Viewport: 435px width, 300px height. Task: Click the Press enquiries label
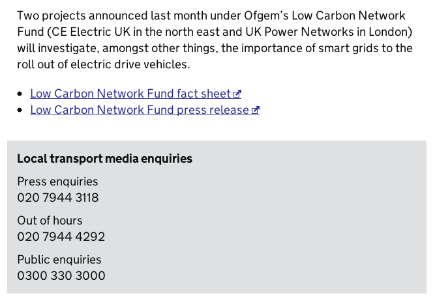(x=57, y=182)
